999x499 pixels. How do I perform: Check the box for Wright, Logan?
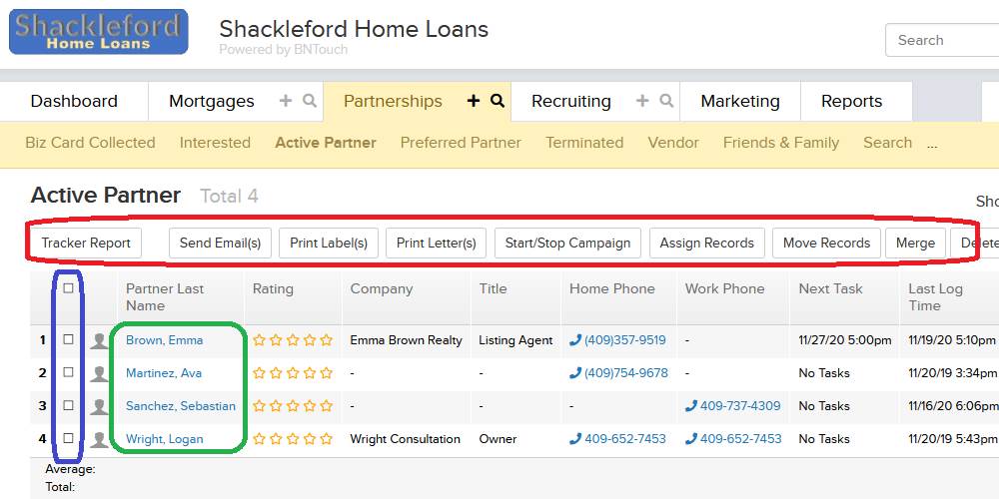coord(68,438)
